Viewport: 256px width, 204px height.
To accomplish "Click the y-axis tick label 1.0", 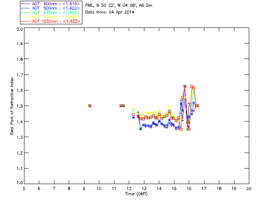I will coord(20,182).
